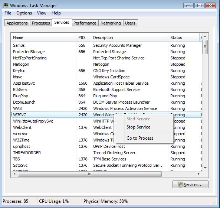Click the Processes: 85 status bar entry
The width and height of the screenshot is (220, 208).
point(16,201)
